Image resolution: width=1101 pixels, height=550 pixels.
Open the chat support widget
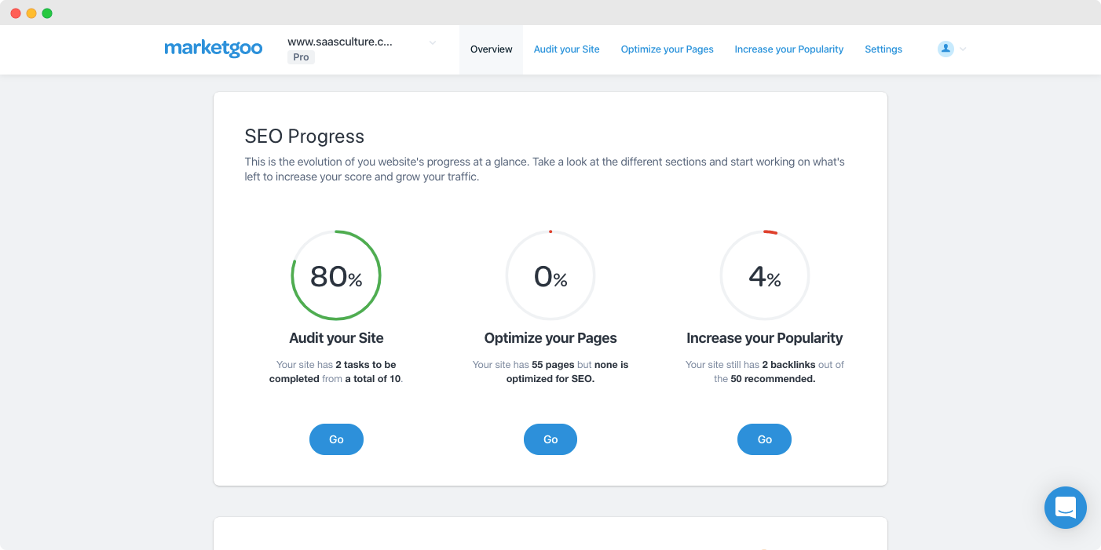point(1065,507)
